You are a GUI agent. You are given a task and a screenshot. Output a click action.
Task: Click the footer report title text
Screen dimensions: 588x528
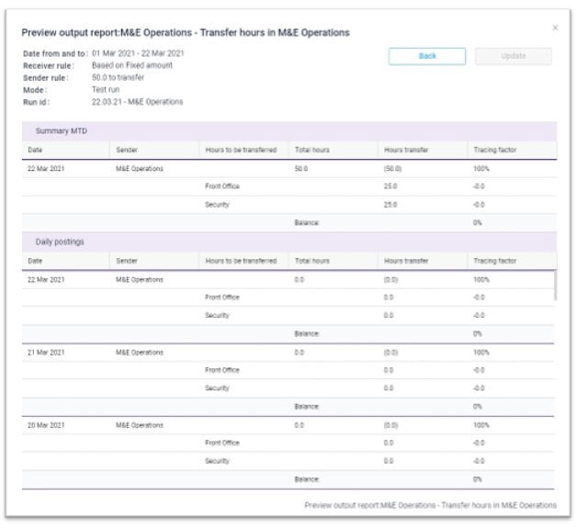tap(430, 505)
